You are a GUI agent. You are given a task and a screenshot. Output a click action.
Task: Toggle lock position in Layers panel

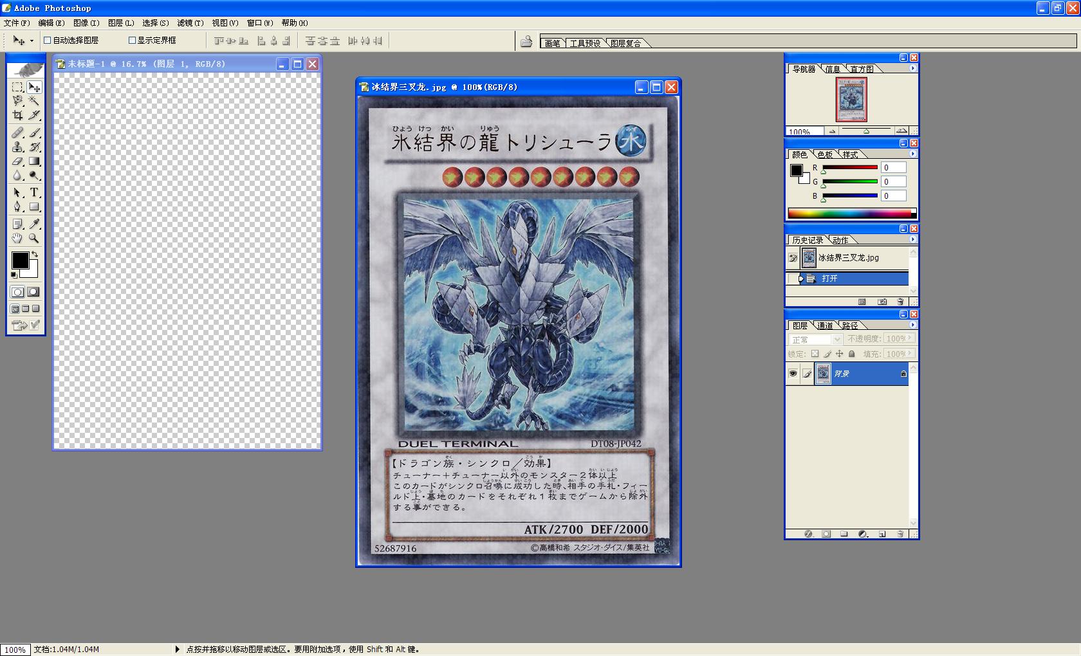(x=839, y=354)
